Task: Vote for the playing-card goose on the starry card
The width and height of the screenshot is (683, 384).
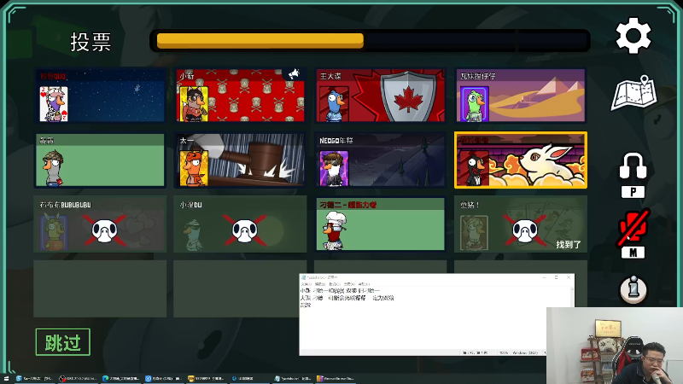Action: pyautogui.click(x=100, y=96)
